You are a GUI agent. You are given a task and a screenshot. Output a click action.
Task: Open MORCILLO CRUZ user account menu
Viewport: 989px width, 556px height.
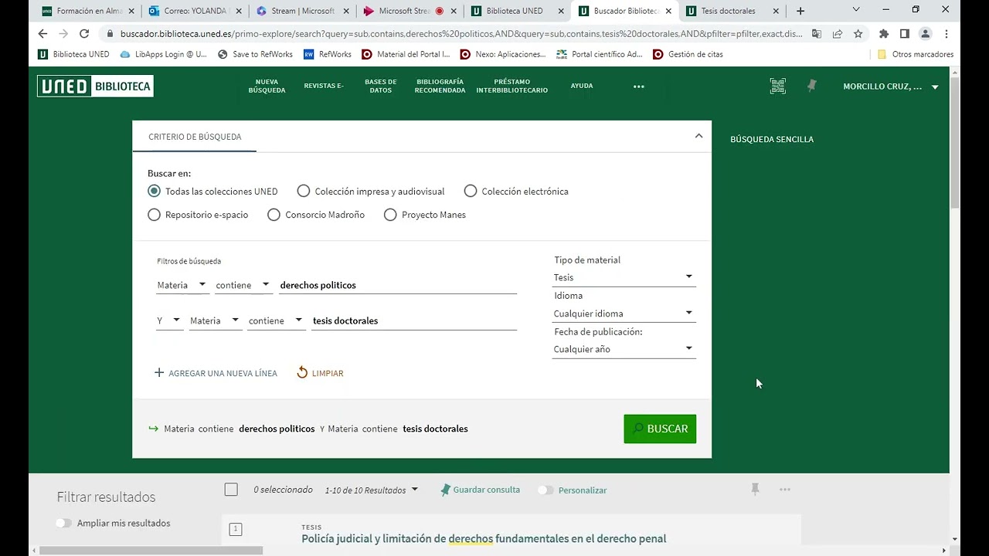tap(890, 86)
